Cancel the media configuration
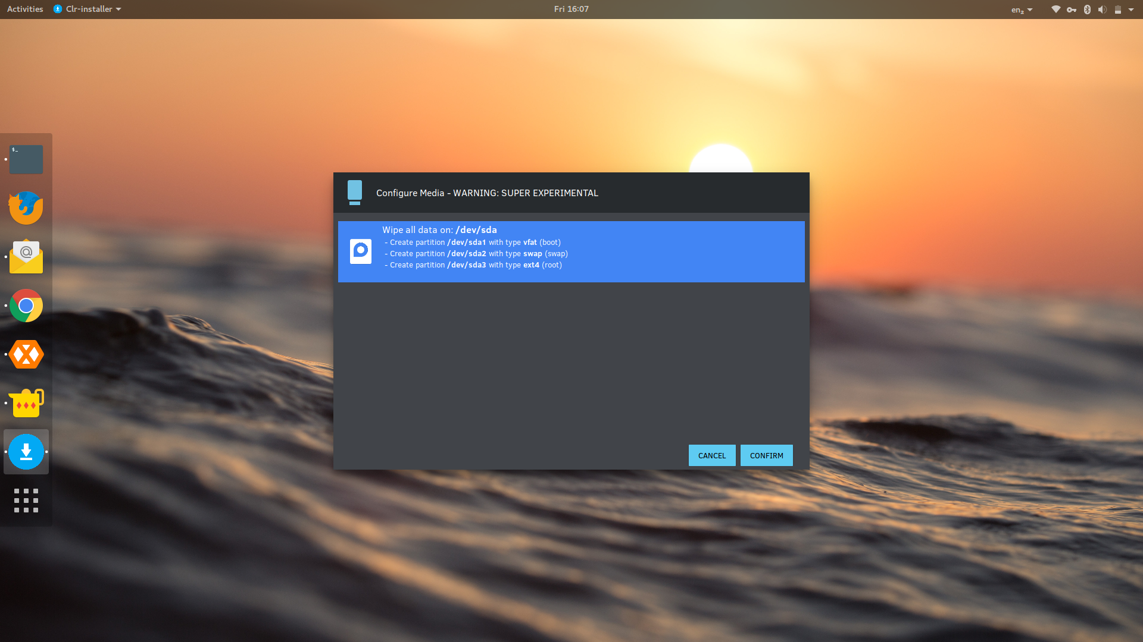 click(712, 455)
